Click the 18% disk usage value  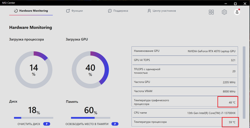pyautogui.click(x=34, y=110)
